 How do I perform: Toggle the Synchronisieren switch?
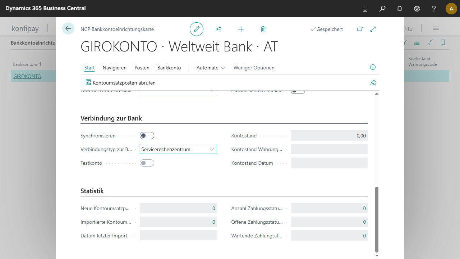pyautogui.click(x=147, y=136)
